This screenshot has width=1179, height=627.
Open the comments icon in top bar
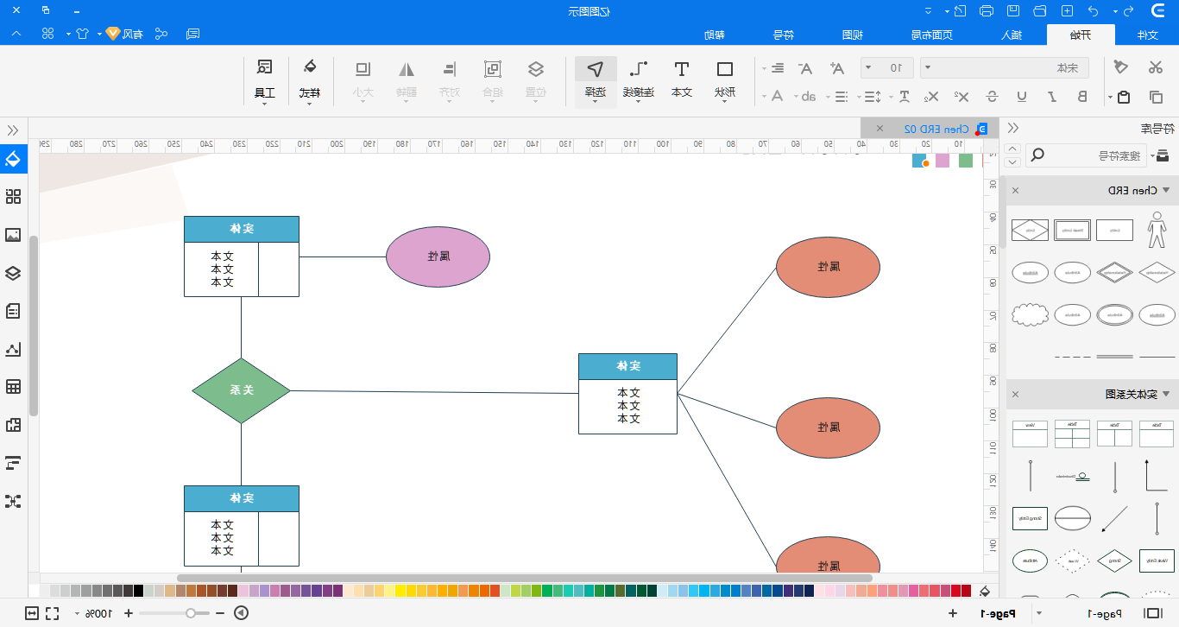(193, 34)
